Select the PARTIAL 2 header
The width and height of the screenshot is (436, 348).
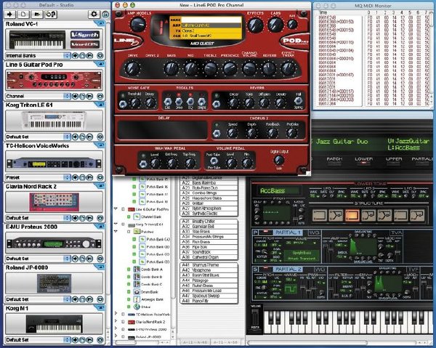(x=288, y=269)
